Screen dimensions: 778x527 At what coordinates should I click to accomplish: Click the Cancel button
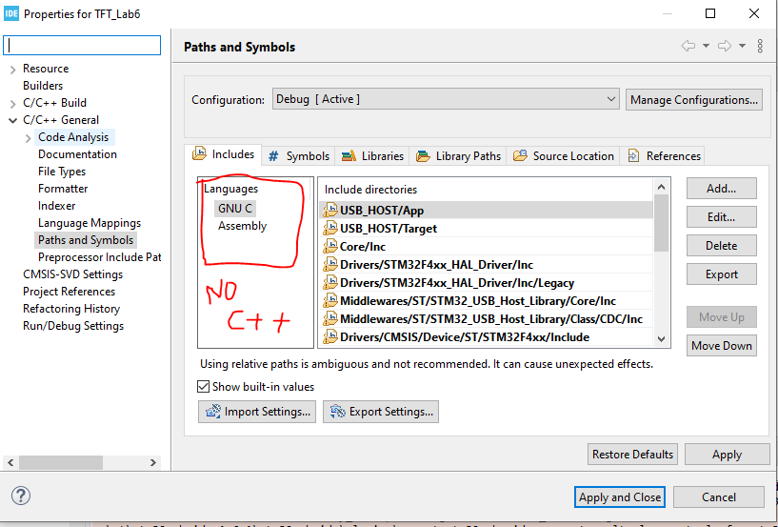coord(718,497)
